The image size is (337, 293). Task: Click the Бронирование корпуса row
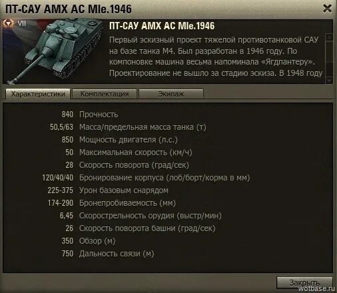pos(146,178)
